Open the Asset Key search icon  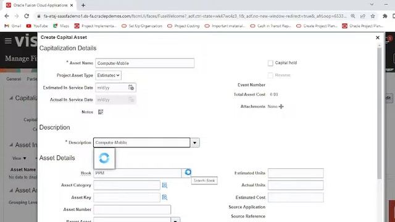click(x=165, y=197)
